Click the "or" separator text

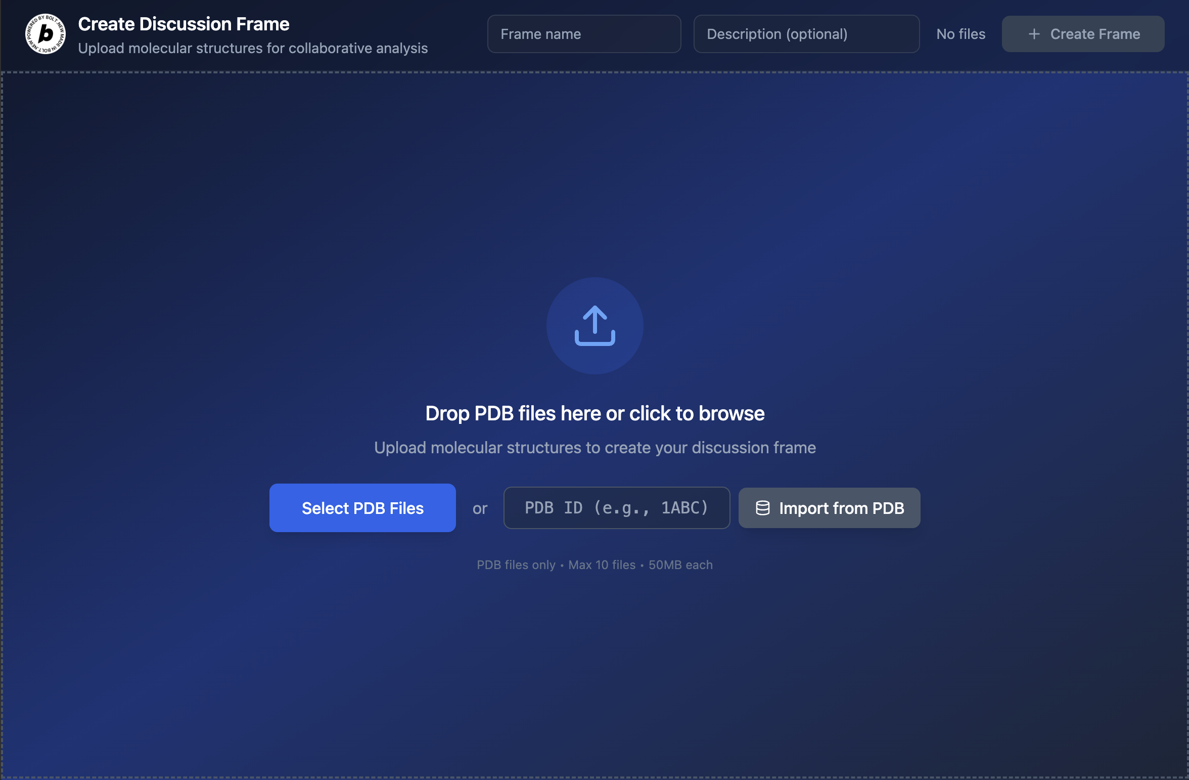480,508
